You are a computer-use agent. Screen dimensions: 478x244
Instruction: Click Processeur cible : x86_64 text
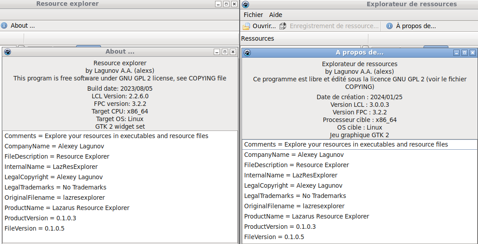click(x=360, y=120)
